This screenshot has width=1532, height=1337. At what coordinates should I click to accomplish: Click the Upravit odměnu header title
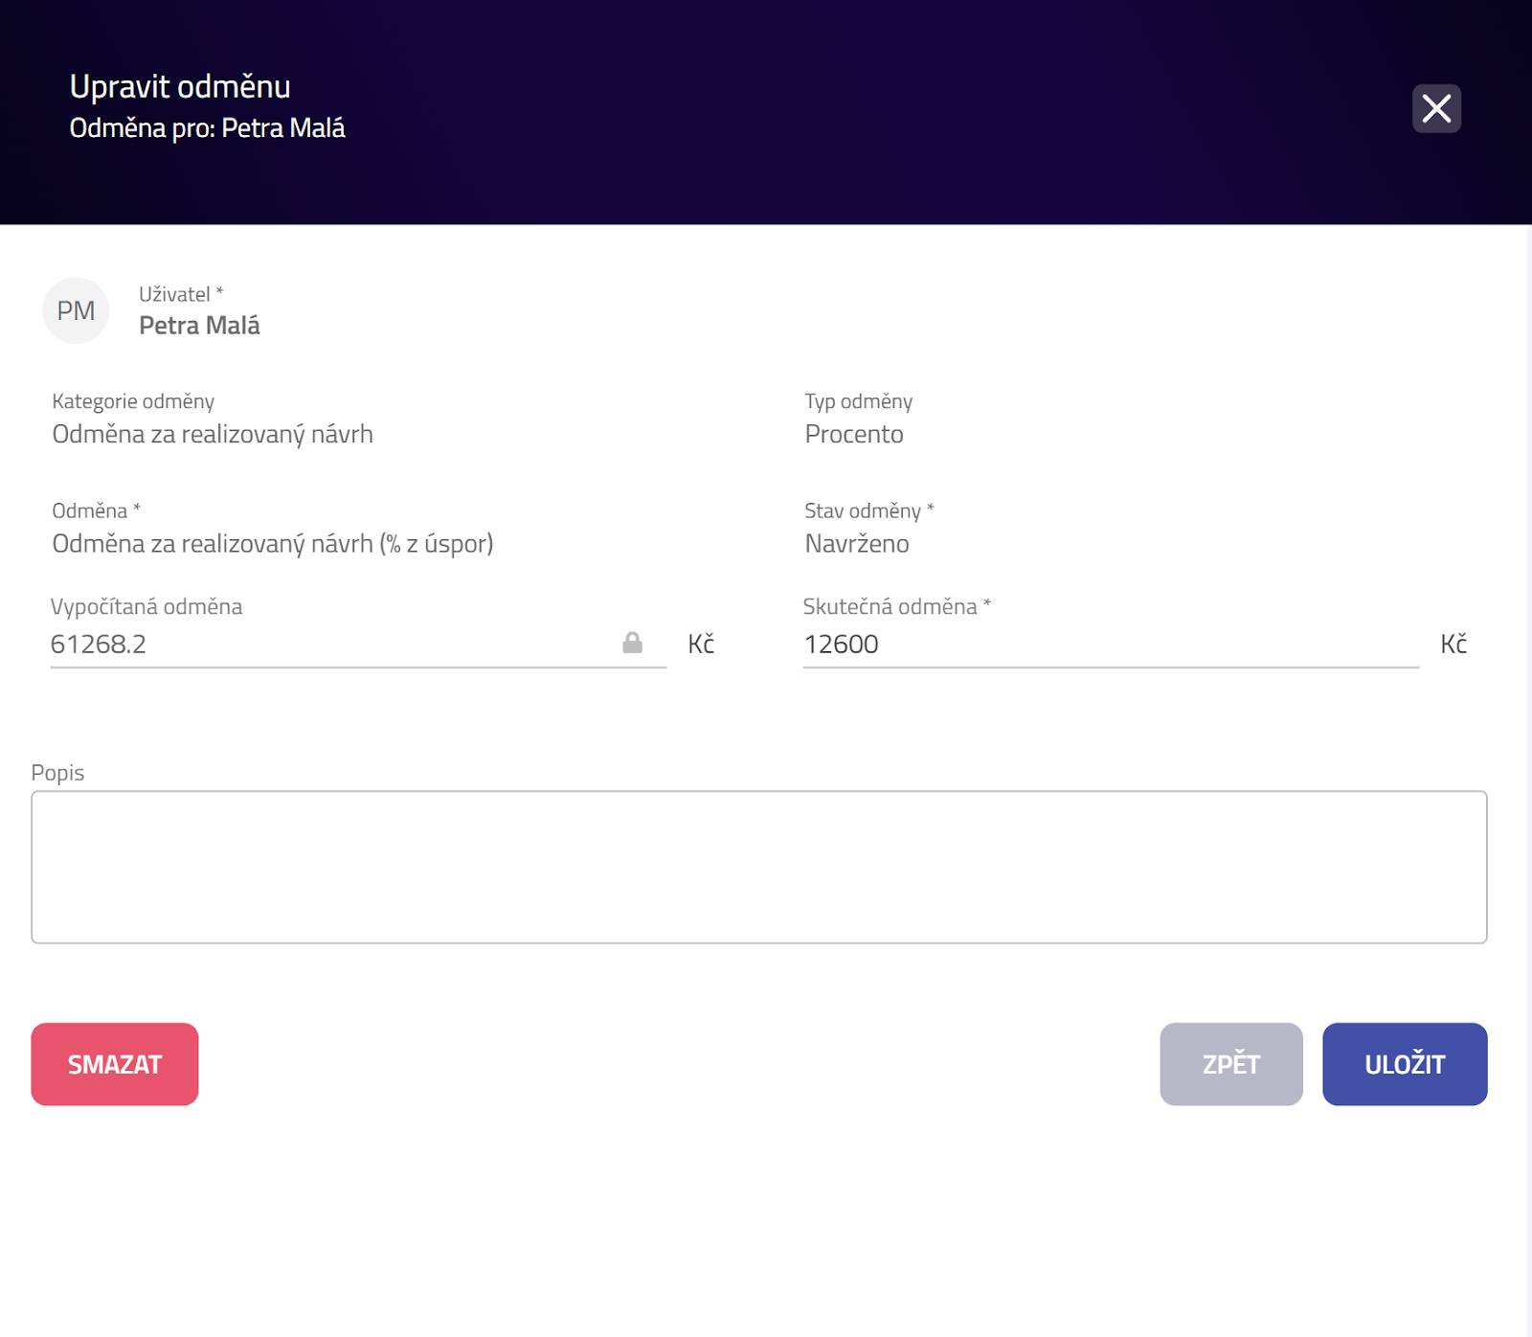point(180,87)
